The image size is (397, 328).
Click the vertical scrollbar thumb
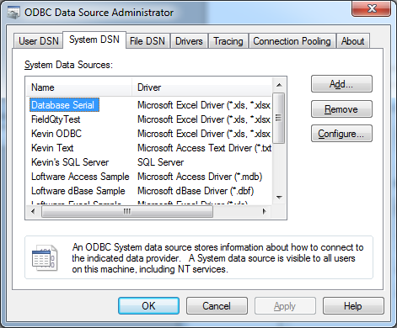click(x=279, y=118)
